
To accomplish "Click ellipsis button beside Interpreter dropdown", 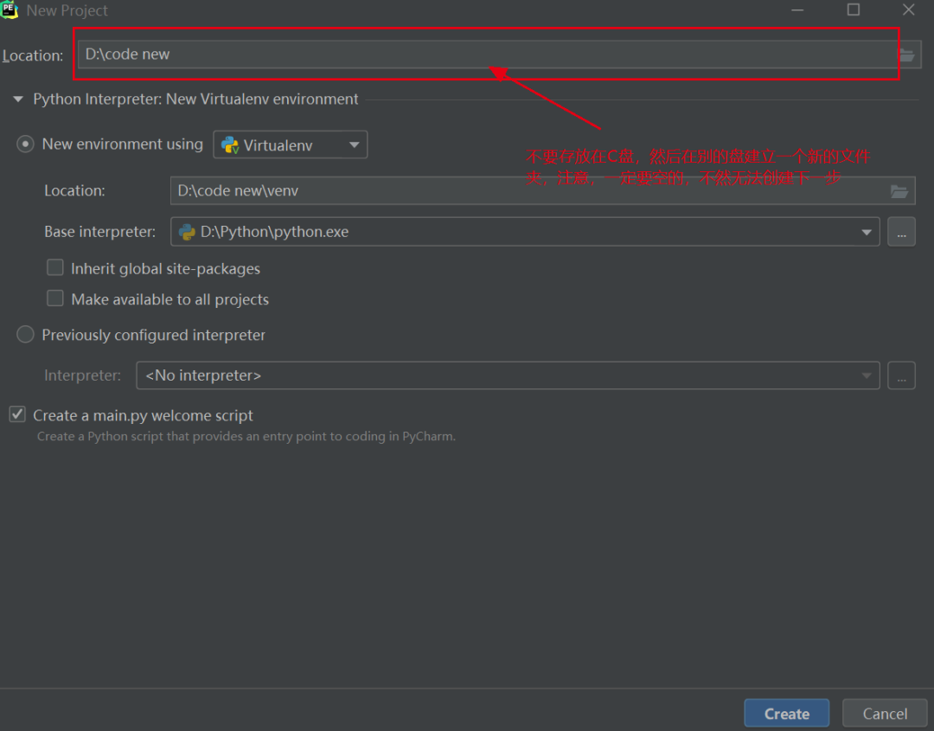I will (x=901, y=375).
